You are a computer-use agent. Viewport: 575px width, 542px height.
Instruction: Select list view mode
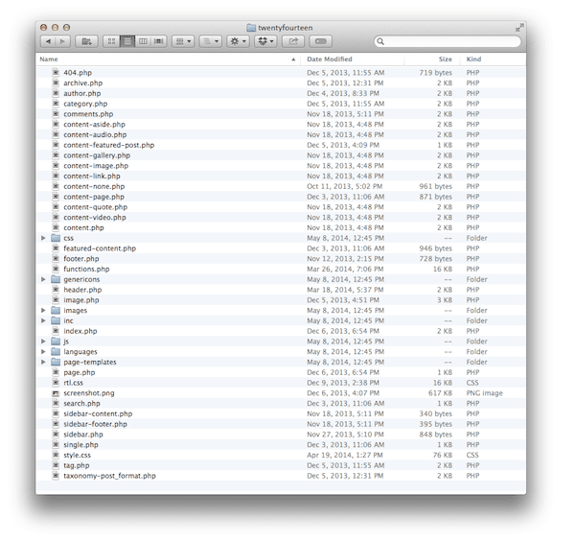click(127, 42)
